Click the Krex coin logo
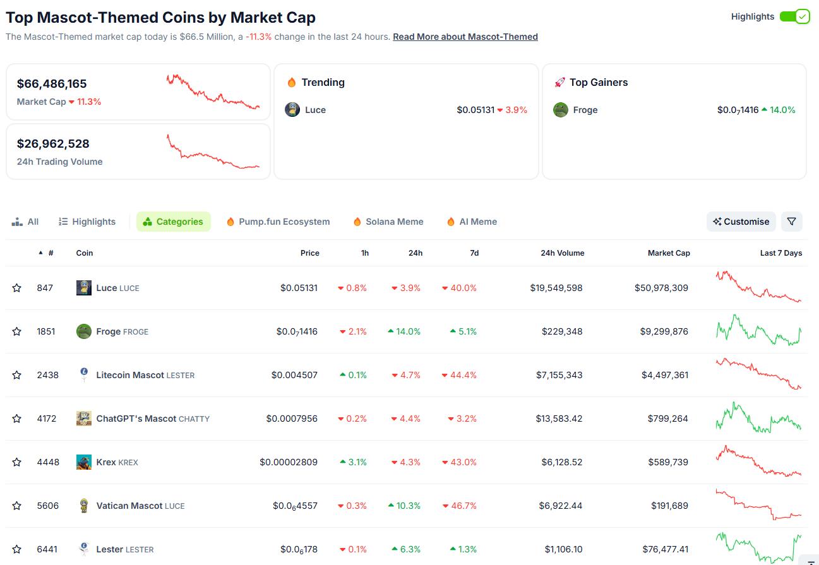The image size is (819, 565). tap(83, 461)
